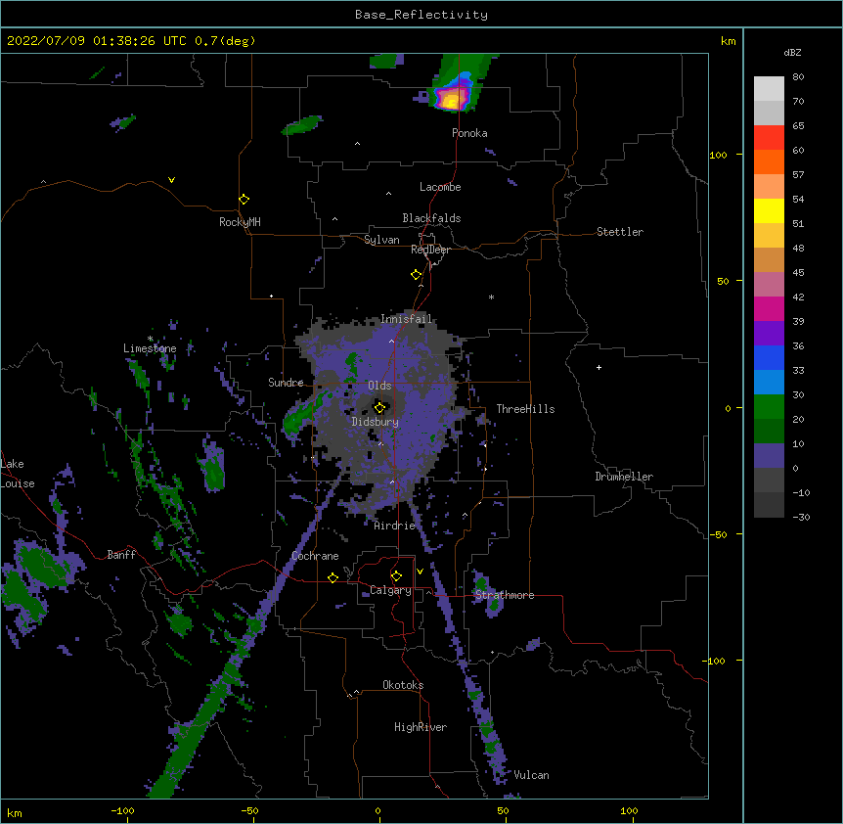Click the Stettler city label

click(620, 232)
